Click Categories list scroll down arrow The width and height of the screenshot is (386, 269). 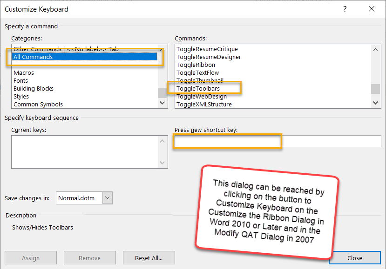[162, 103]
